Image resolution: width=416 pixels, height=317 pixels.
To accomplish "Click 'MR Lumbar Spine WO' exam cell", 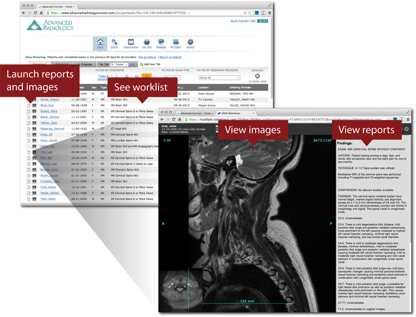I will point(124,140).
